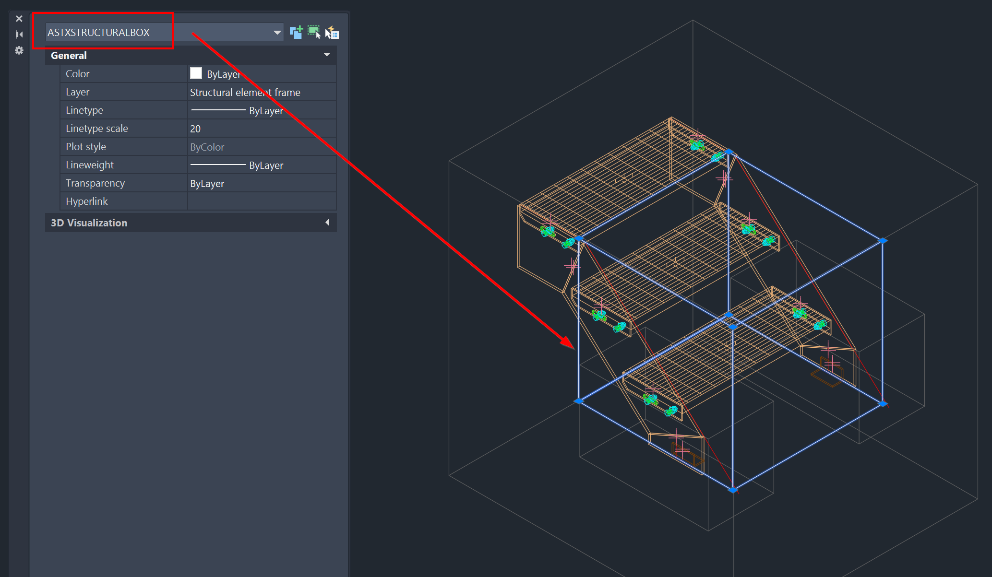Close the Properties palette with the X icon

(19, 19)
